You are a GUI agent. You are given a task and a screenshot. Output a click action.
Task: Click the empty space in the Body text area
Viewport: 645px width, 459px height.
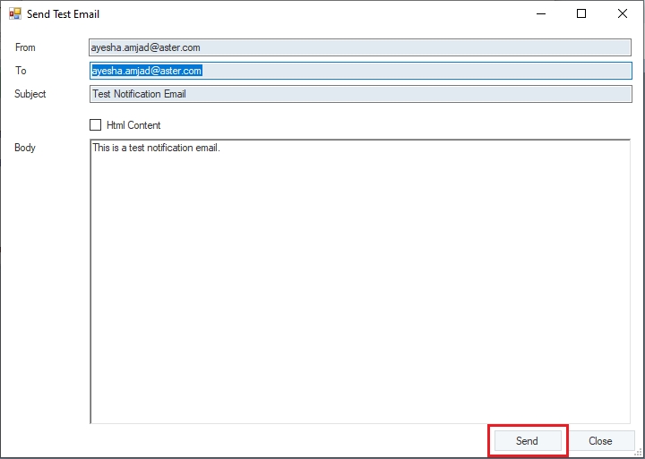(358, 286)
